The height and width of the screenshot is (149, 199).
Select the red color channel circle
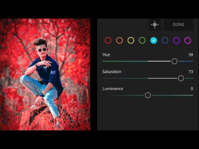tap(108, 40)
